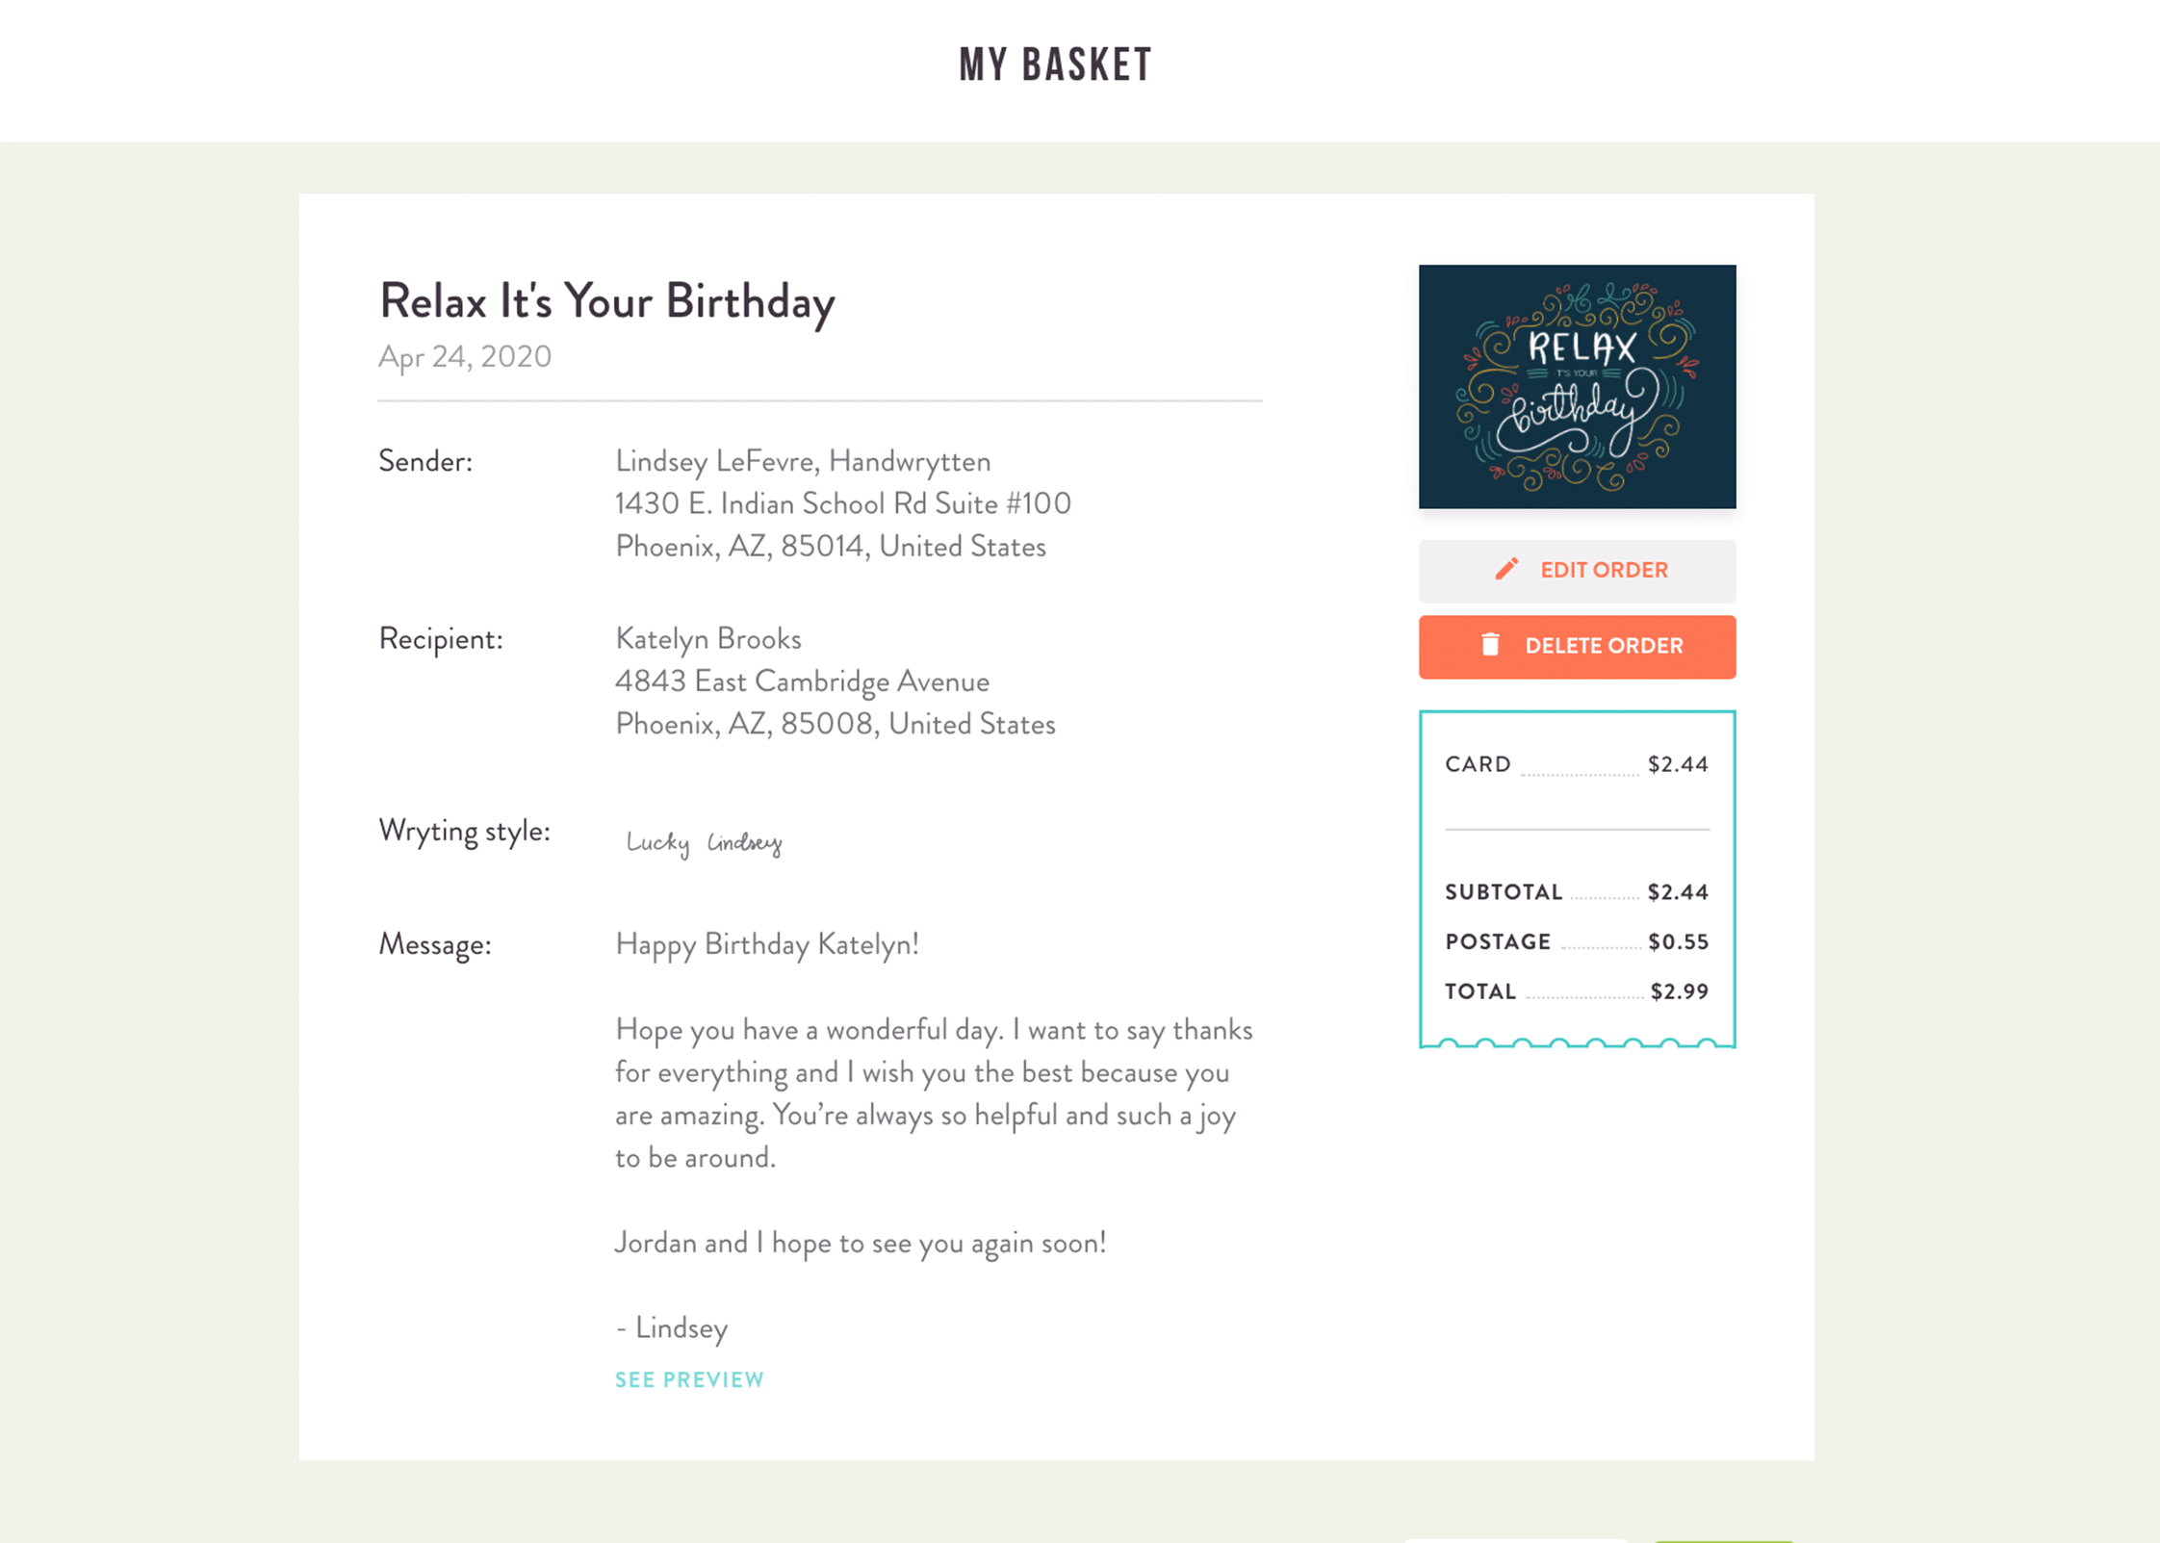Screen dimensions: 2160x1543
Task: Select the Lucky Lindsey handwriting sample
Action: (x=704, y=842)
